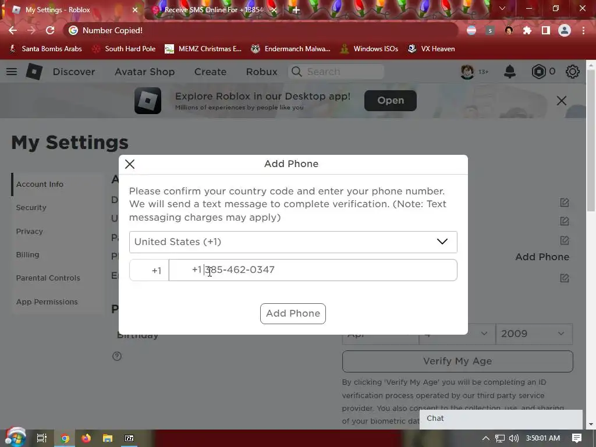Click the browser address bar
The height and width of the screenshot is (447, 596).
point(260,30)
